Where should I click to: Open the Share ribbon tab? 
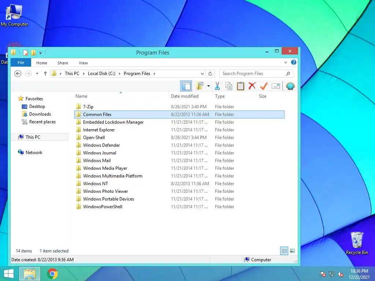click(63, 63)
